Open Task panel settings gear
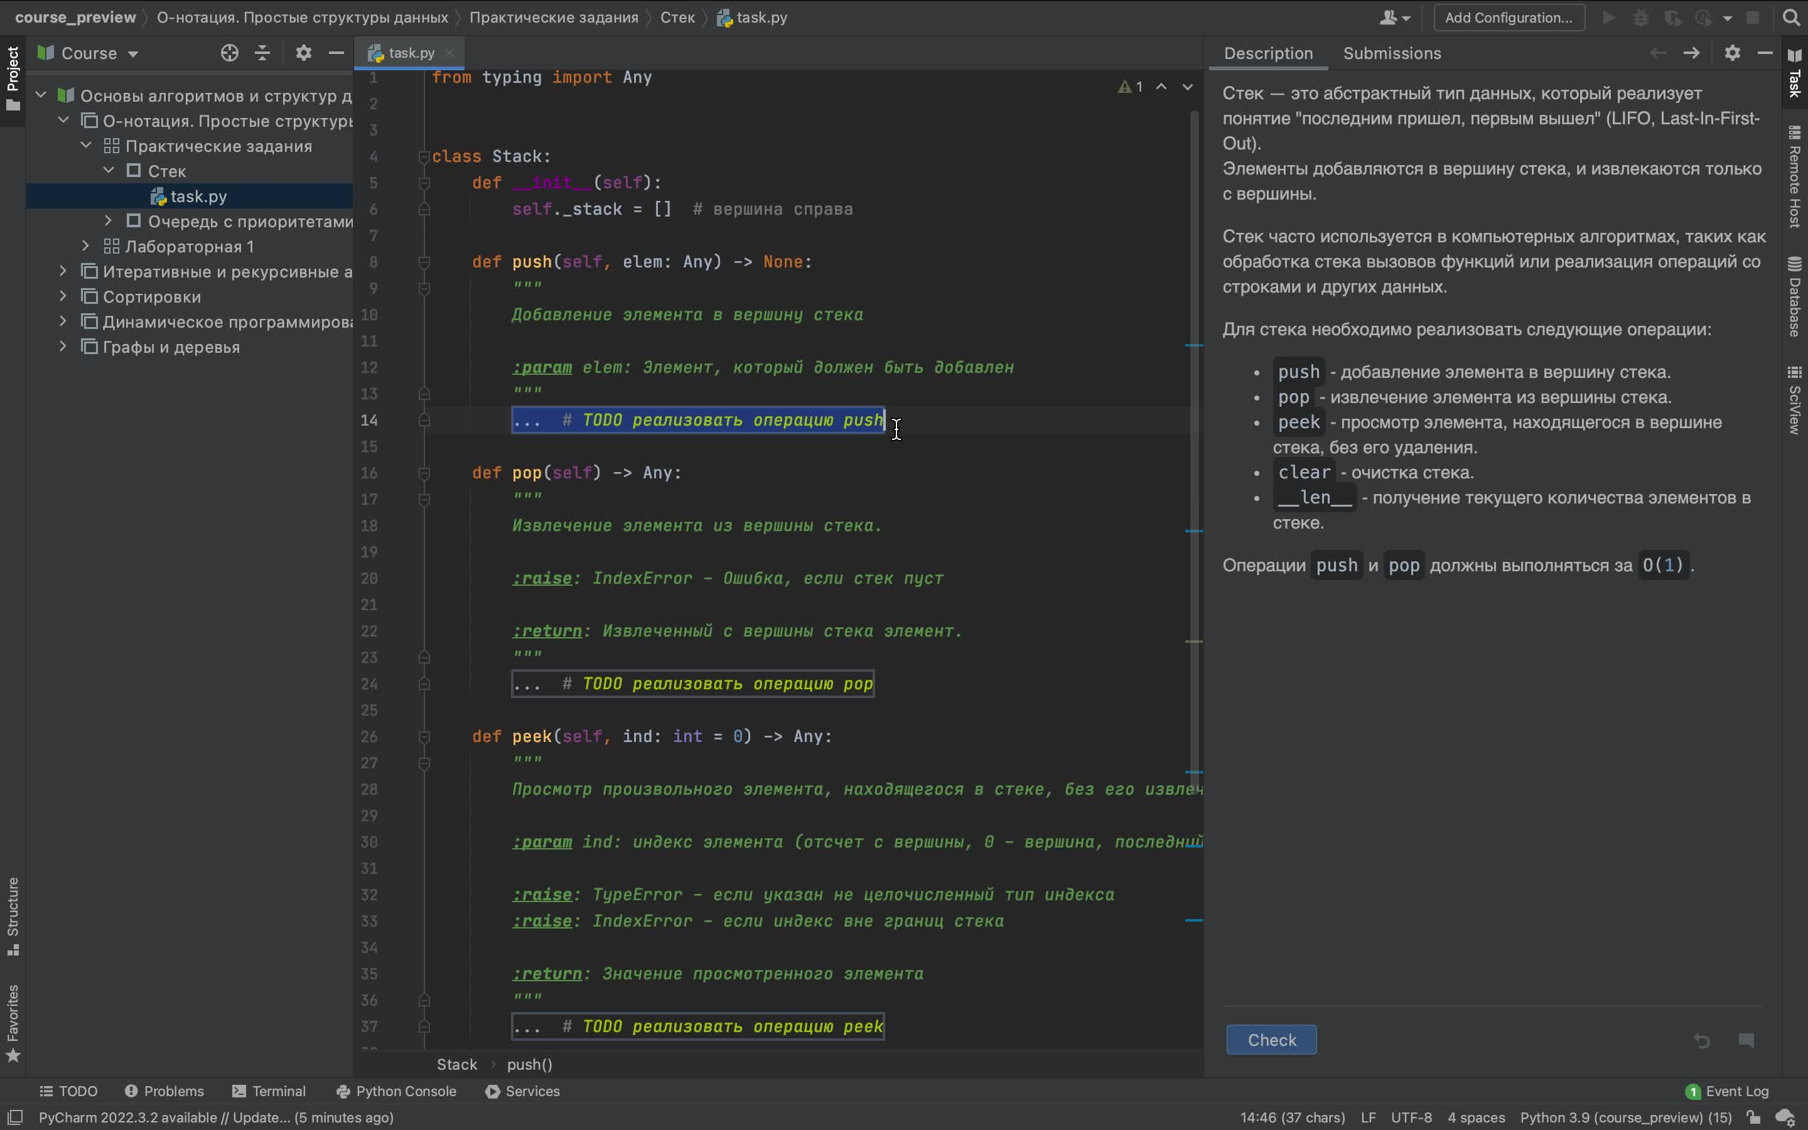This screenshot has height=1130, width=1808. [x=1733, y=53]
